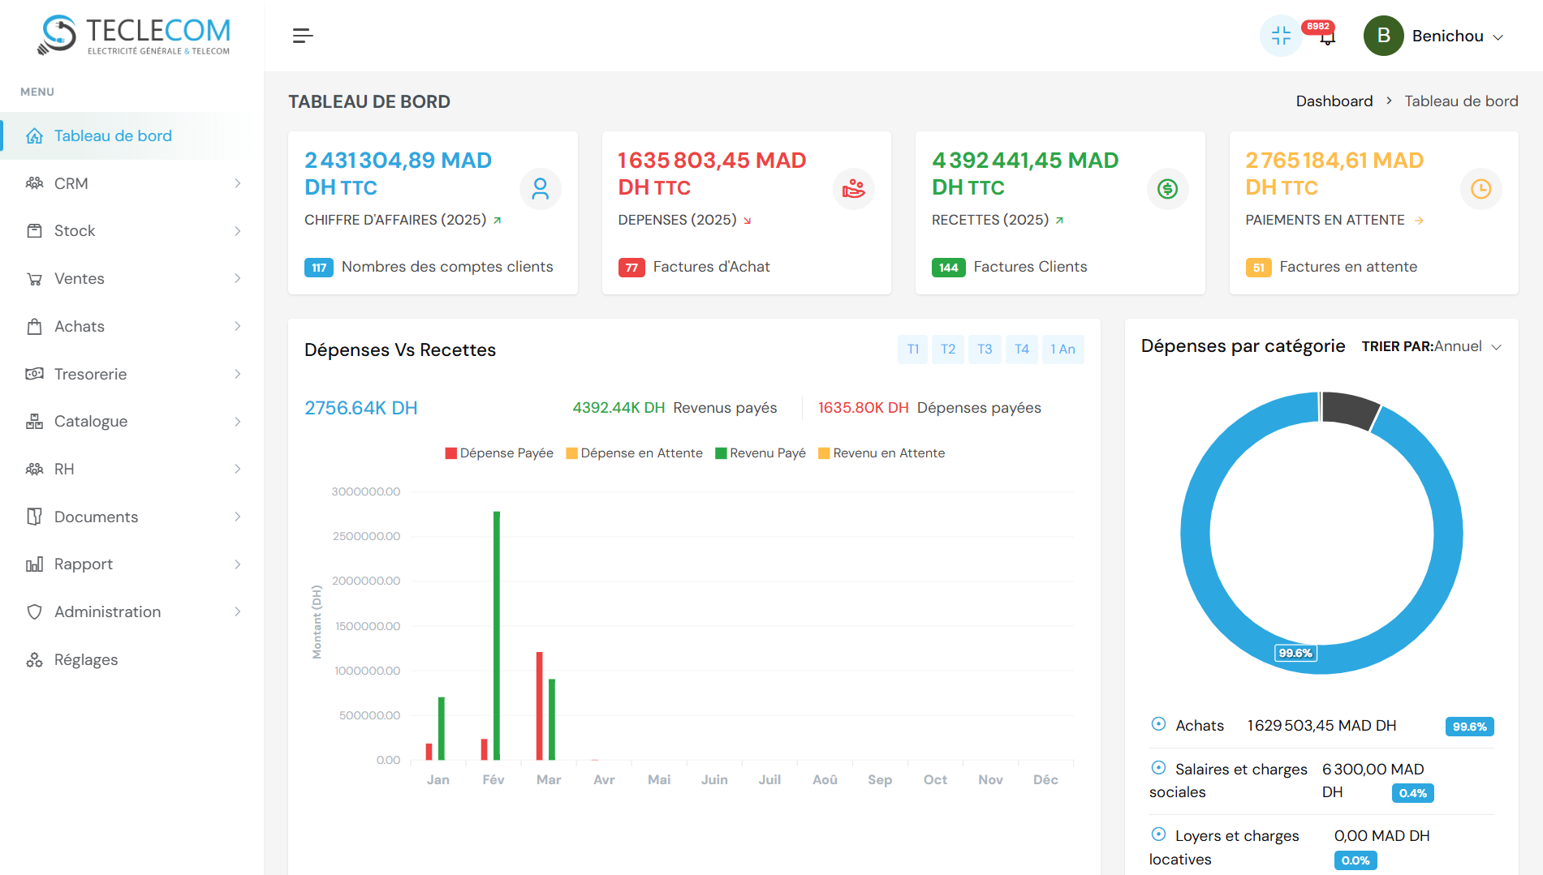The width and height of the screenshot is (1543, 875).
Task: Click the hamburger menu icon
Action: pos(302,36)
